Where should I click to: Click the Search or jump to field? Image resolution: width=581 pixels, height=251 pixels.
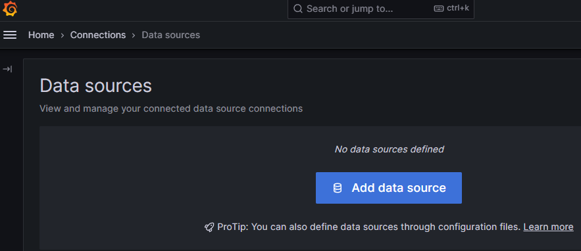(380, 9)
